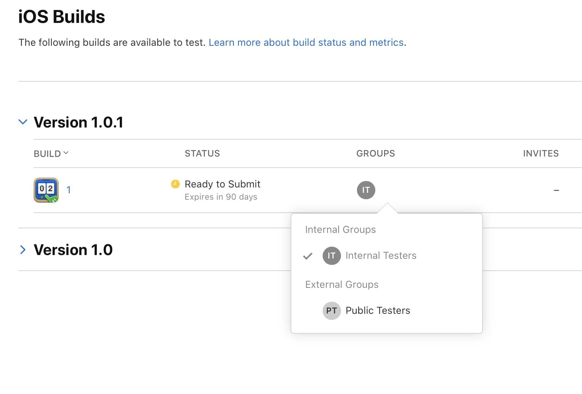The image size is (582, 394).
Task: Select Public Testers in the popup
Action: click(378, 310)
